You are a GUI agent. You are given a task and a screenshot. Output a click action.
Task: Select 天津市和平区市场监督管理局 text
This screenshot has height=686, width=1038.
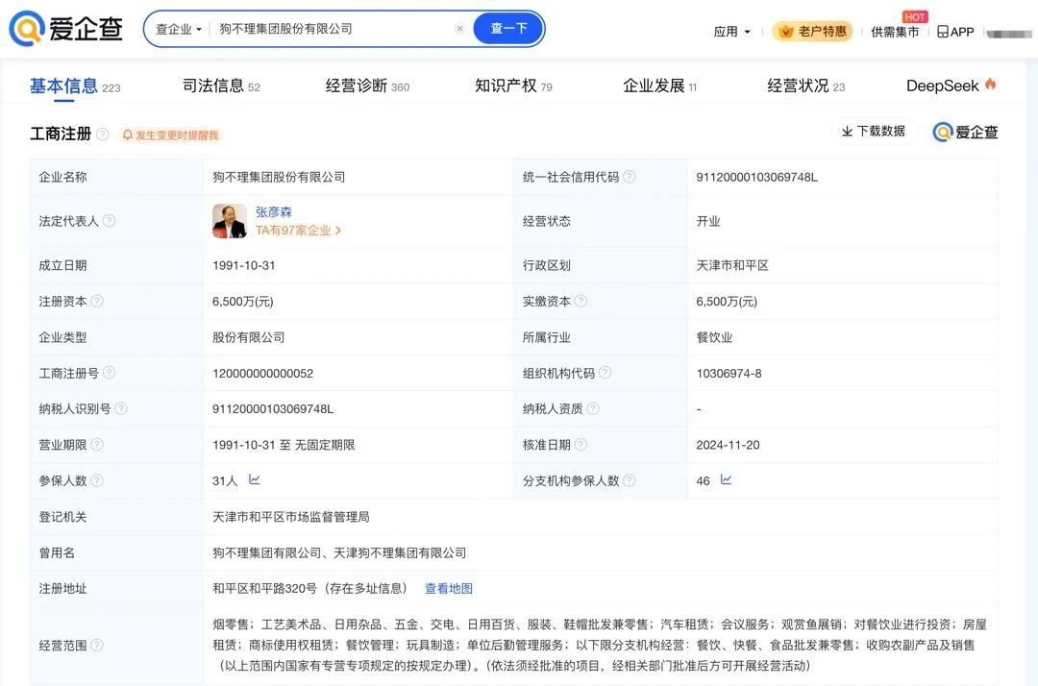[290, 517]
